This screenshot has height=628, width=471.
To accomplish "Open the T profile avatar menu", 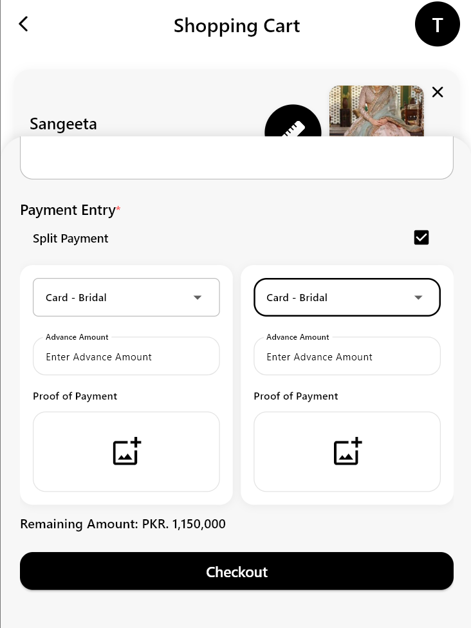I will point(438,24).
